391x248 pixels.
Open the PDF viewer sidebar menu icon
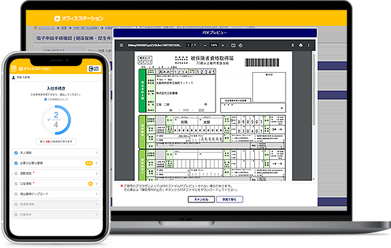122,46
